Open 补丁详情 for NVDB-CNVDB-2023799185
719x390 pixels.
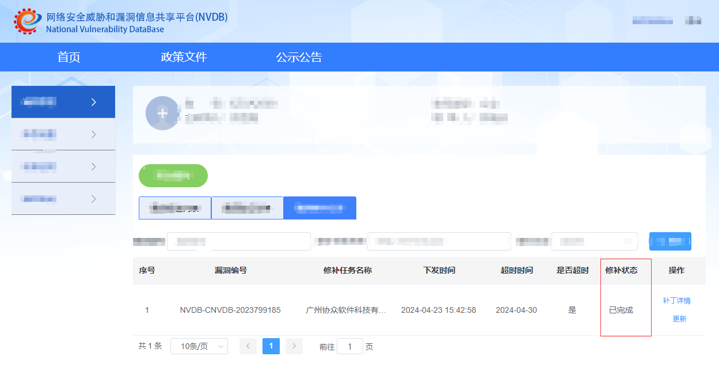tap(676, 301)
